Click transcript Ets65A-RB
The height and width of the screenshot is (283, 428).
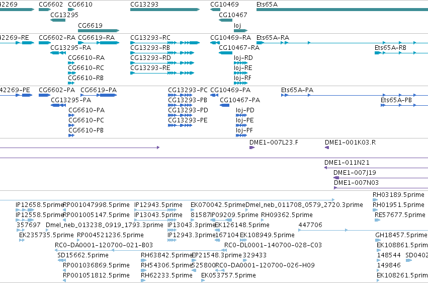click(x=401, y=53)
